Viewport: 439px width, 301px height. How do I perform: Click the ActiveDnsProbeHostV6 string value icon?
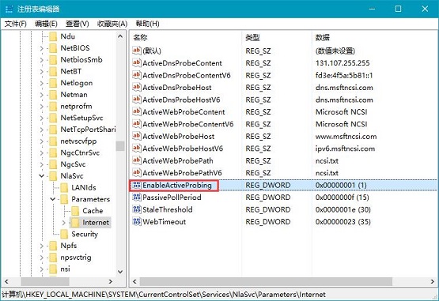(136, 100)
